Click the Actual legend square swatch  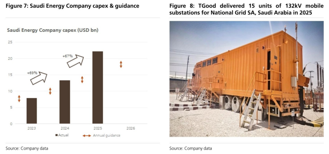[x=56, y=135]
